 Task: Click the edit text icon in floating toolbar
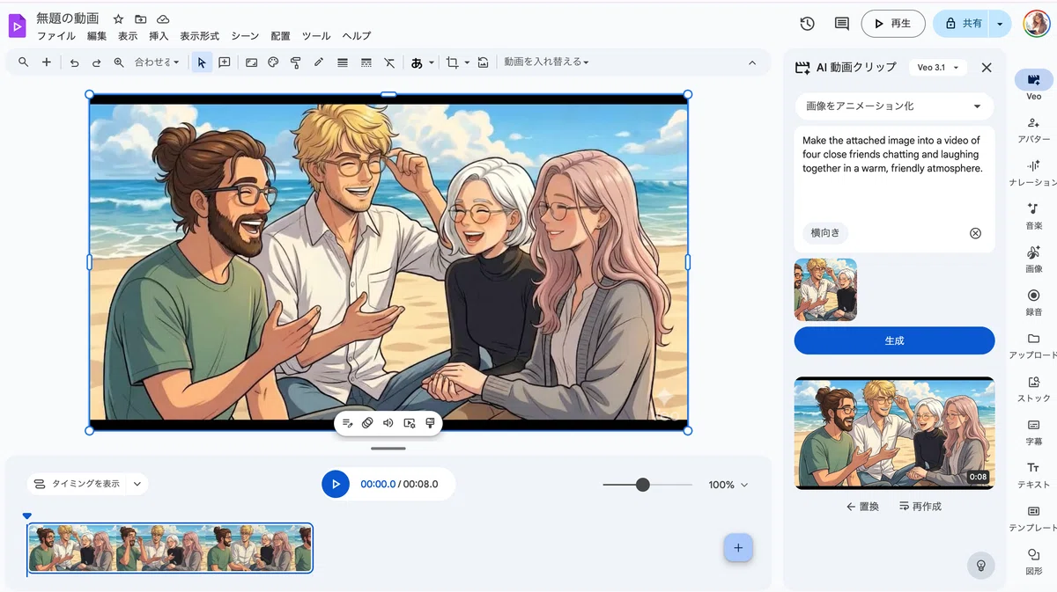coord(347,423)
